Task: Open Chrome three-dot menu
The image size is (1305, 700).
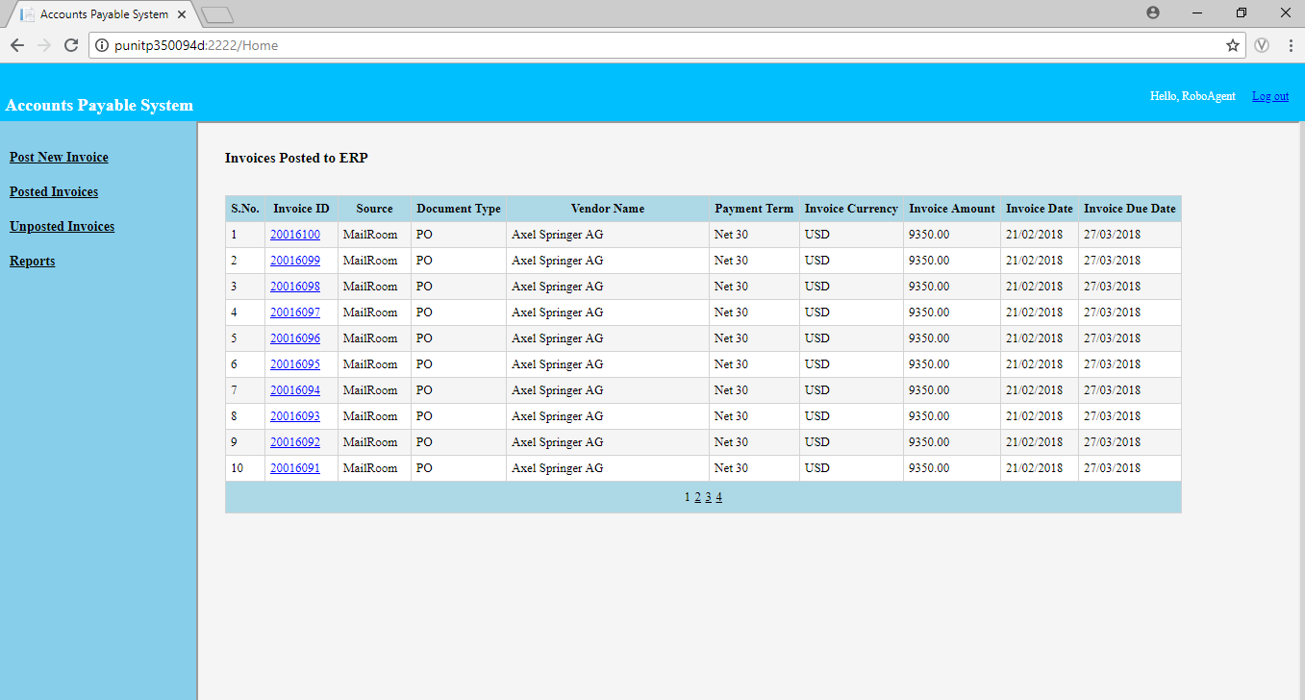Action: point(1291,45)
